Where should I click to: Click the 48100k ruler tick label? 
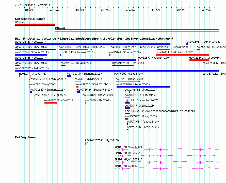(x=55, y=10)
